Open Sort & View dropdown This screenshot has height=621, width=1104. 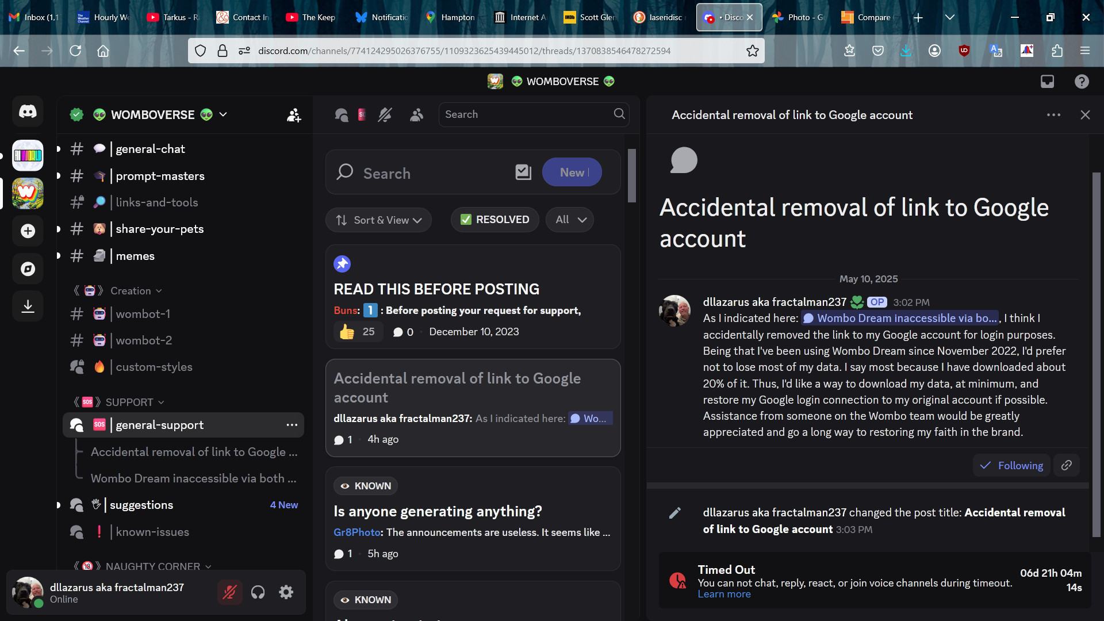[378, 220]
